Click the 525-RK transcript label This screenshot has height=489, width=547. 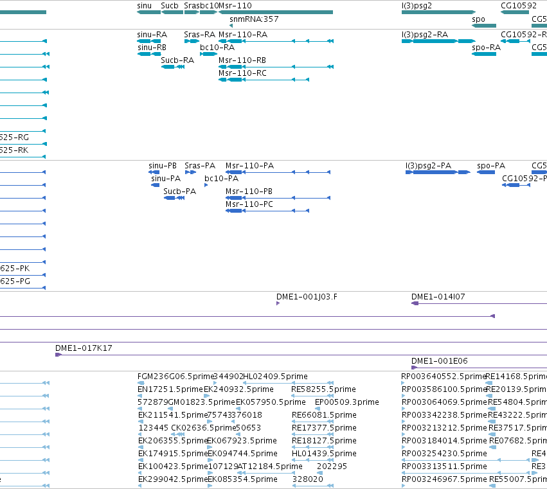14,150
